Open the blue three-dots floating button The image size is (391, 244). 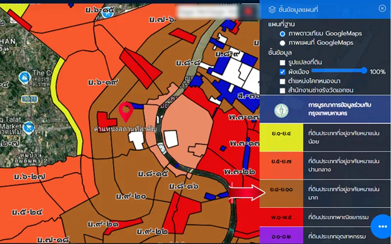(382, 226)
